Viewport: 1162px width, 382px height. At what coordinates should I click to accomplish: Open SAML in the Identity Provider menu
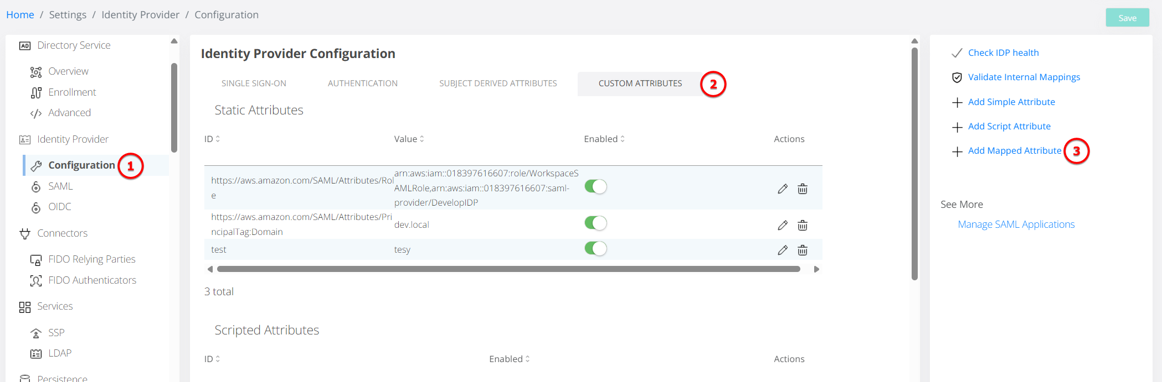60,186
